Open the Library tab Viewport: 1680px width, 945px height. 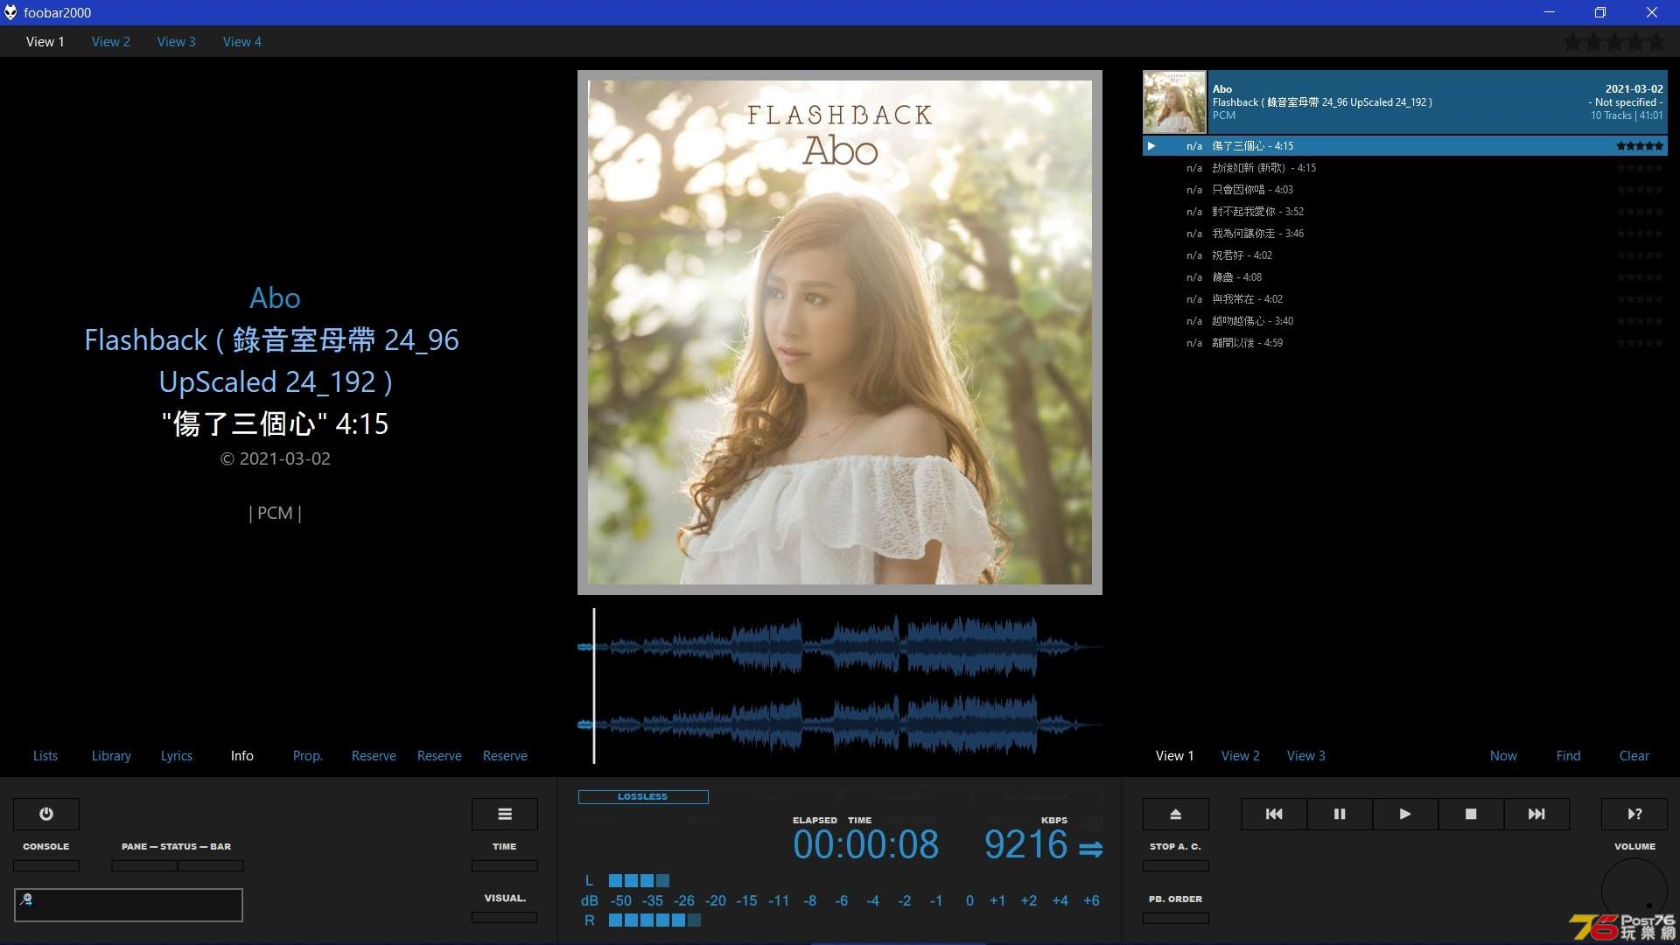[111, 755]
